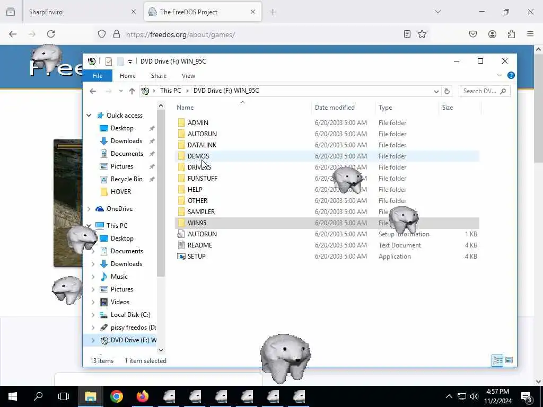
Task: Click the Explorer search box
Action: click(484, 91)
